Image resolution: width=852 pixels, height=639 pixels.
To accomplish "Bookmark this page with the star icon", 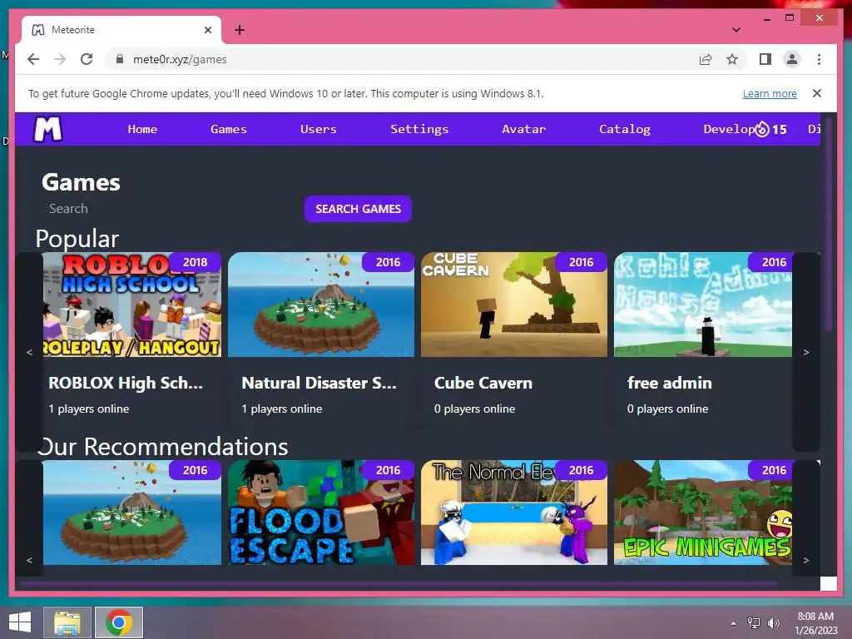I will (732, 59).
